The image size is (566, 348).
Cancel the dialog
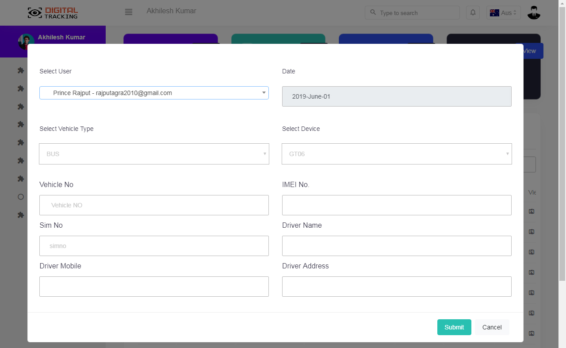coord(492,327)
